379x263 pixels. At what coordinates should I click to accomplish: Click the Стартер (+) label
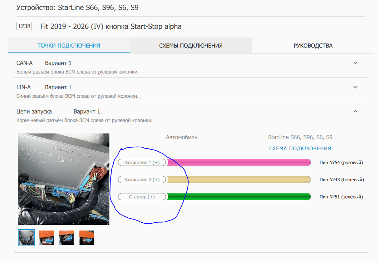pyautogui.click(x=142, y=197)
